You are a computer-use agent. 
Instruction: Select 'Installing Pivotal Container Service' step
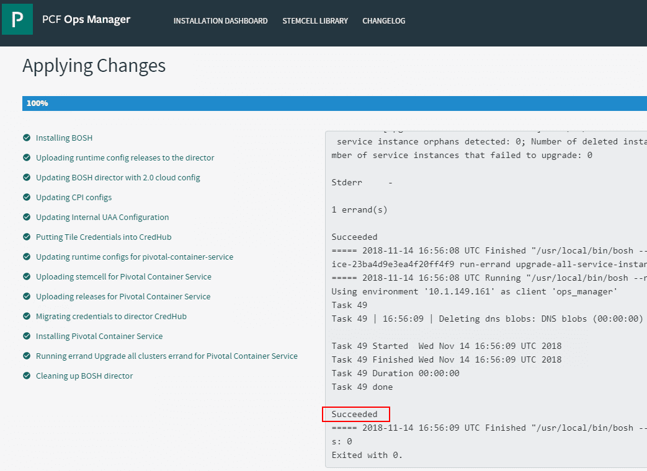click(x=99, y=336)
